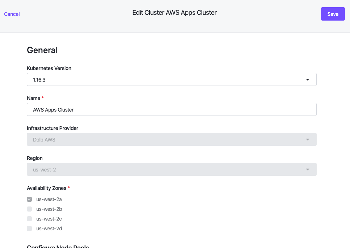Click the General section heading
This screenshot has width=350, height=248.
coord(42,50)
